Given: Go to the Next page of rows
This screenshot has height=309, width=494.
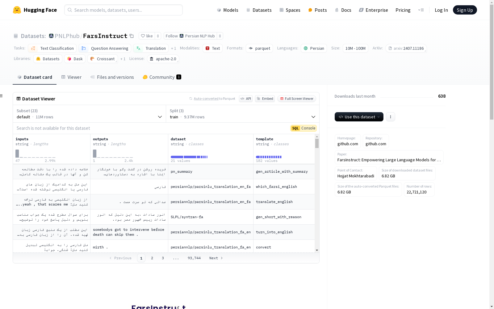Looking at the screenshot, I should tap(216, 258).
